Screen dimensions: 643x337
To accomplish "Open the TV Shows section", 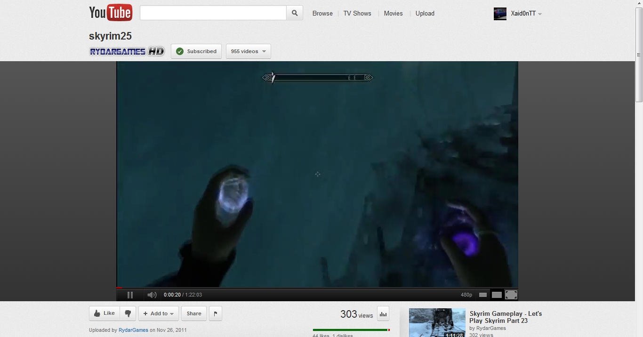I will tap(357, 14).
